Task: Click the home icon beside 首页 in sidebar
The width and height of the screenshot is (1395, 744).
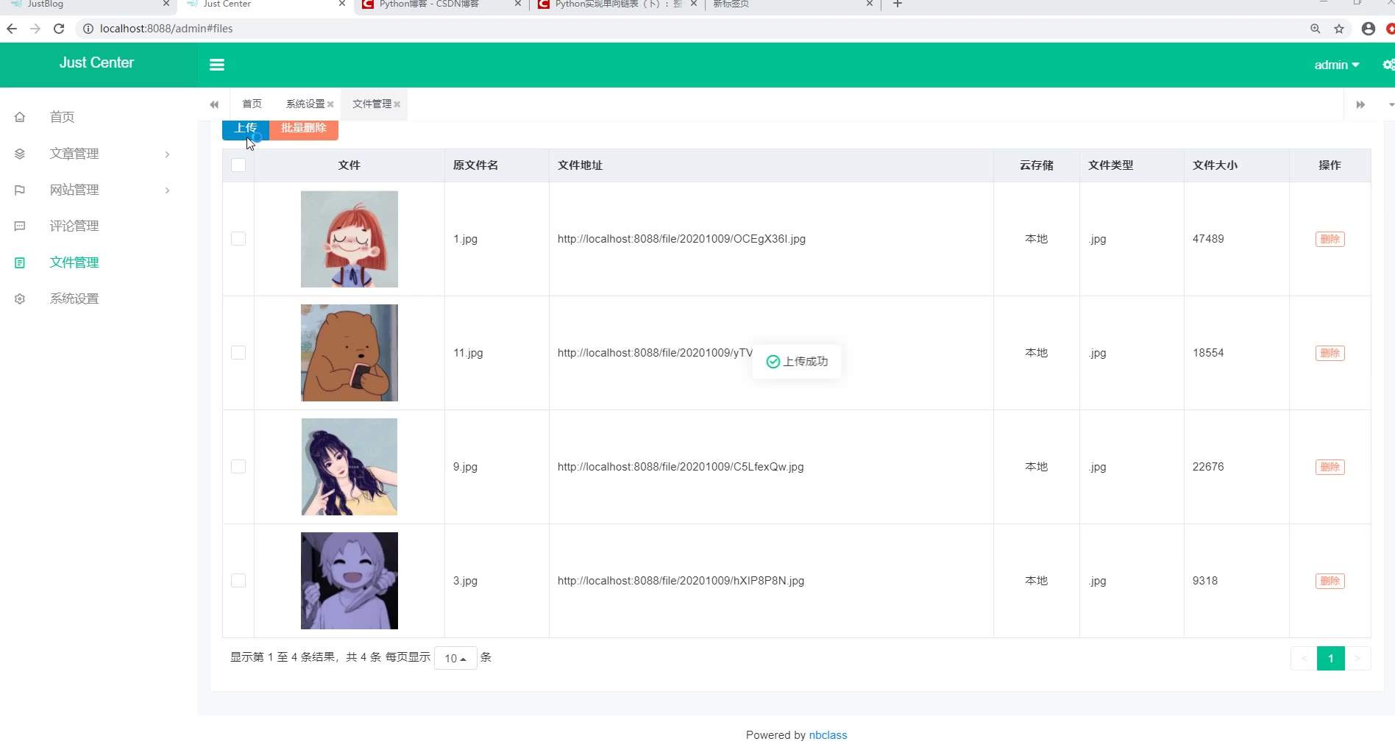Action: [x=20, y=117]
